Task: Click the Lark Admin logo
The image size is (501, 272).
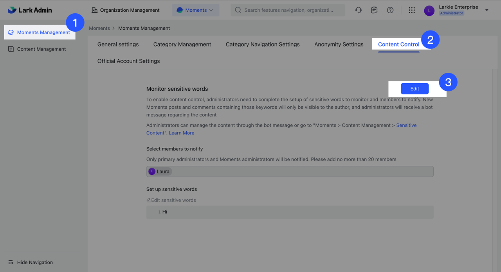Action: tap(30, 10)
